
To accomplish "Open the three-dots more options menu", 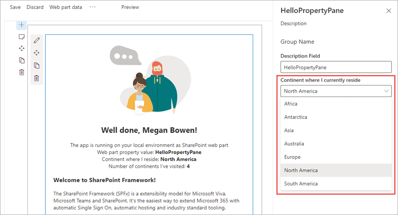I will [93, 7].
